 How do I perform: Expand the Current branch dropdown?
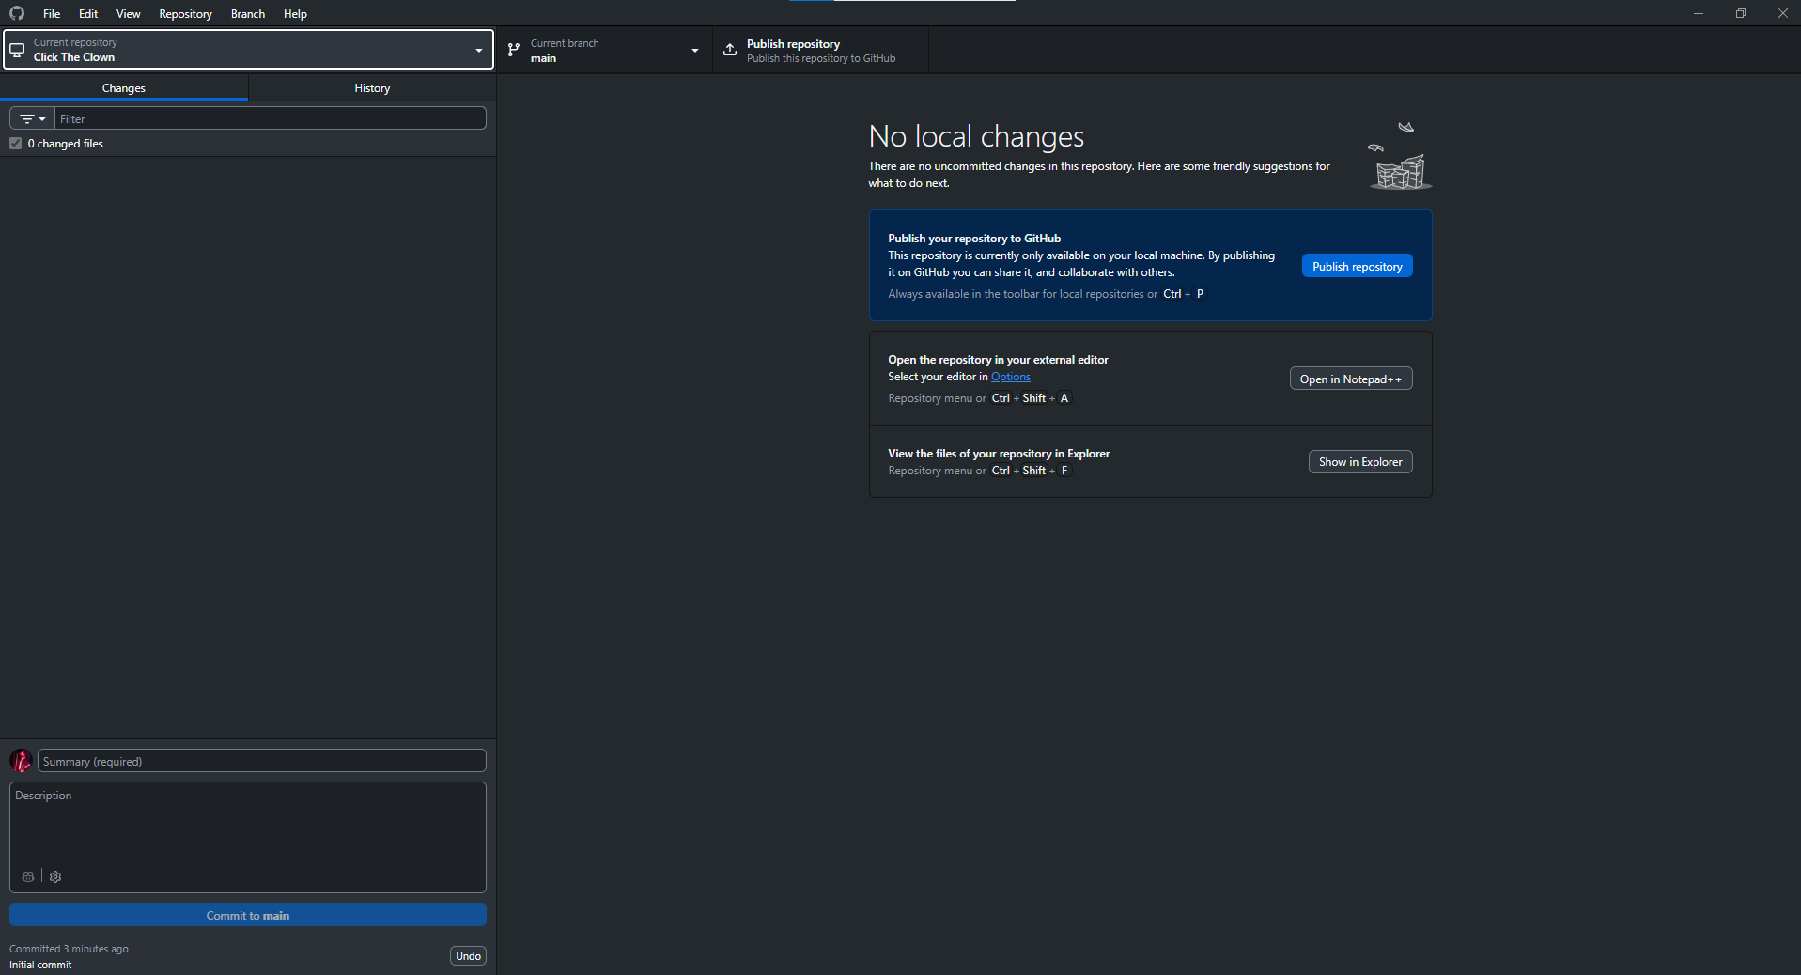605,50
